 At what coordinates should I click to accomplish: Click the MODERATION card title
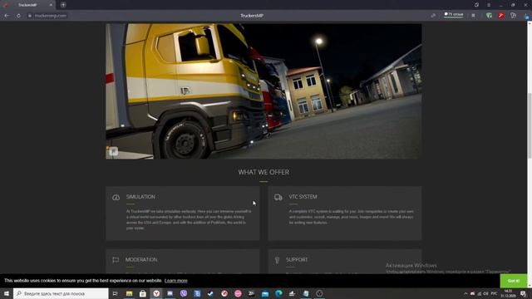coord(141,260)
